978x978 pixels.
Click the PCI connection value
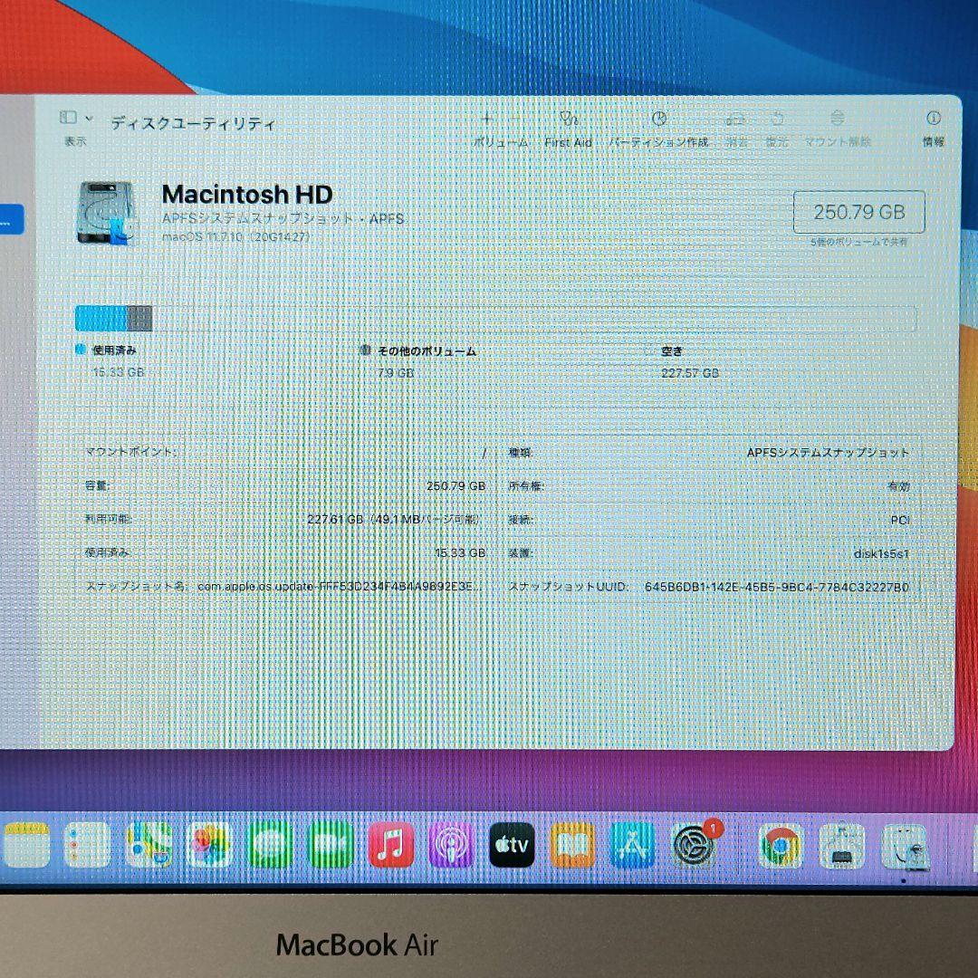[x=899, y=520]
